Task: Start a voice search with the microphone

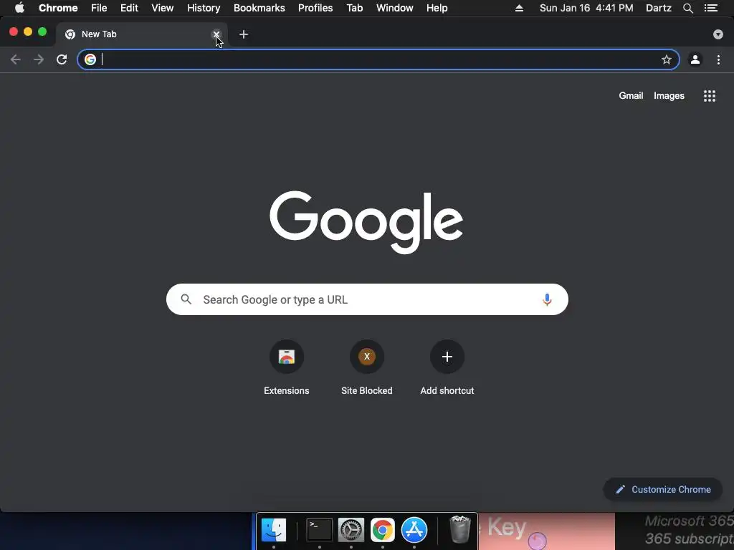Action: (x=547, y=299)
